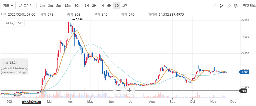The width and height of the screenshot is (256, 106).
Task: Click the 492 low price annotation
Action: tap(18, 95)
